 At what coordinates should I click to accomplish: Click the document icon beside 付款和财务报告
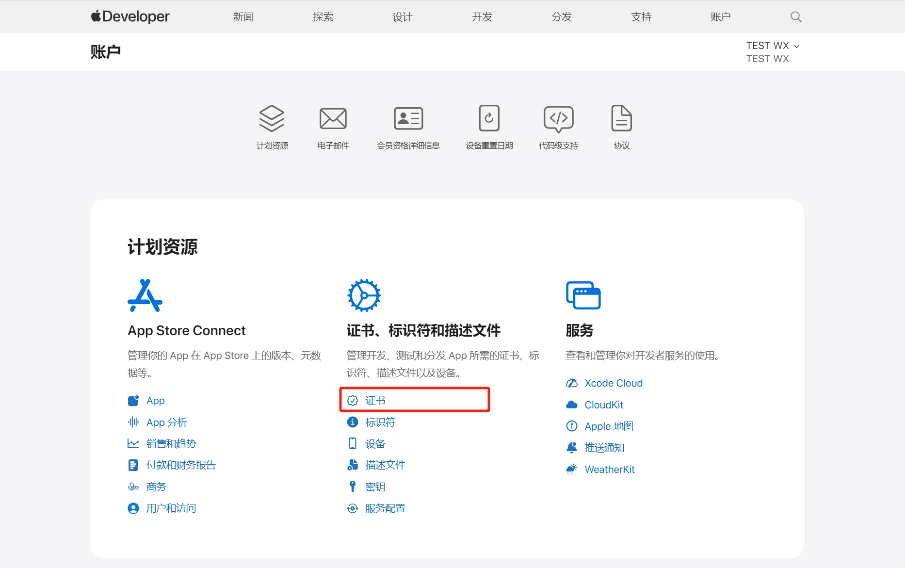[x=133, y=465]
